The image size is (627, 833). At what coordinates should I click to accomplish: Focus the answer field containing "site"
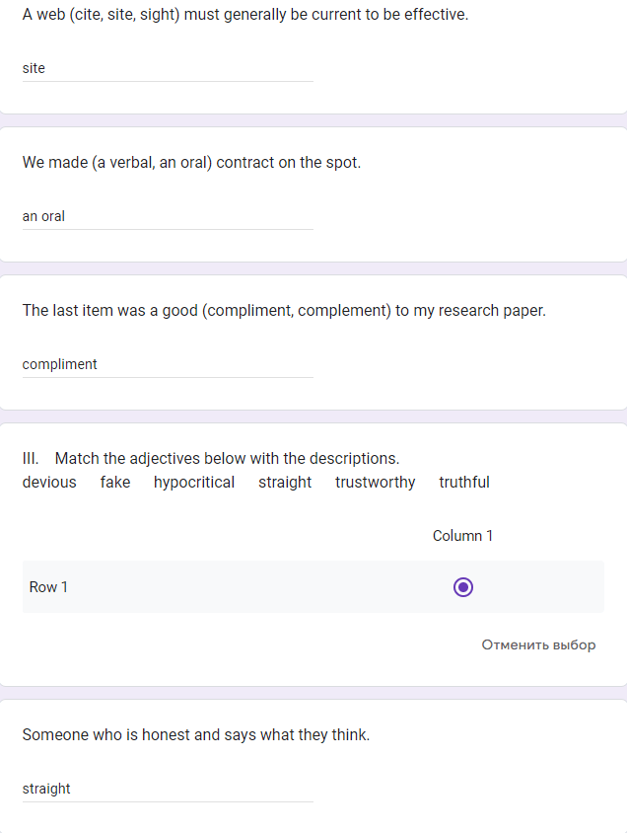pos(168,68)
